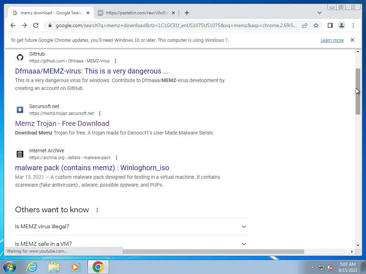Open more options for Securesoft.net result

(x=100, y=113)
